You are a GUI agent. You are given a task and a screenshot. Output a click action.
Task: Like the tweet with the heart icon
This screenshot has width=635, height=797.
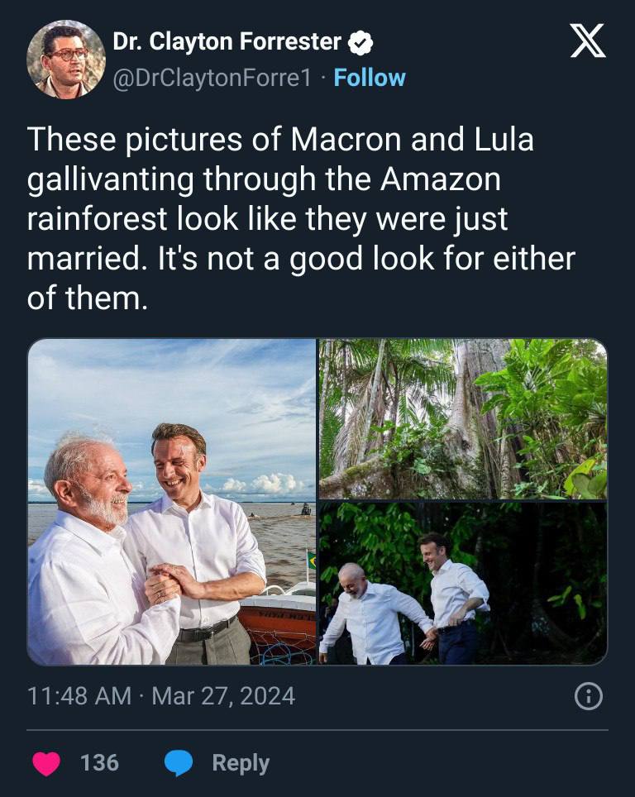click(46, 761)
